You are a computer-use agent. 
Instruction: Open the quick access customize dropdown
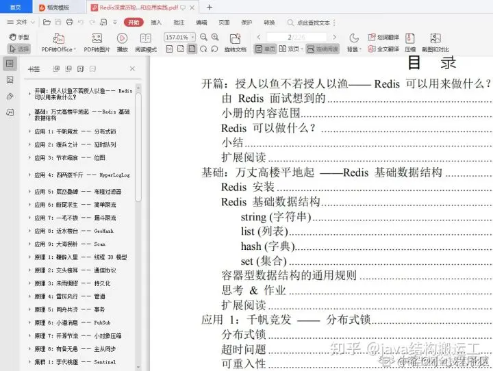click(x=115, y=22)
